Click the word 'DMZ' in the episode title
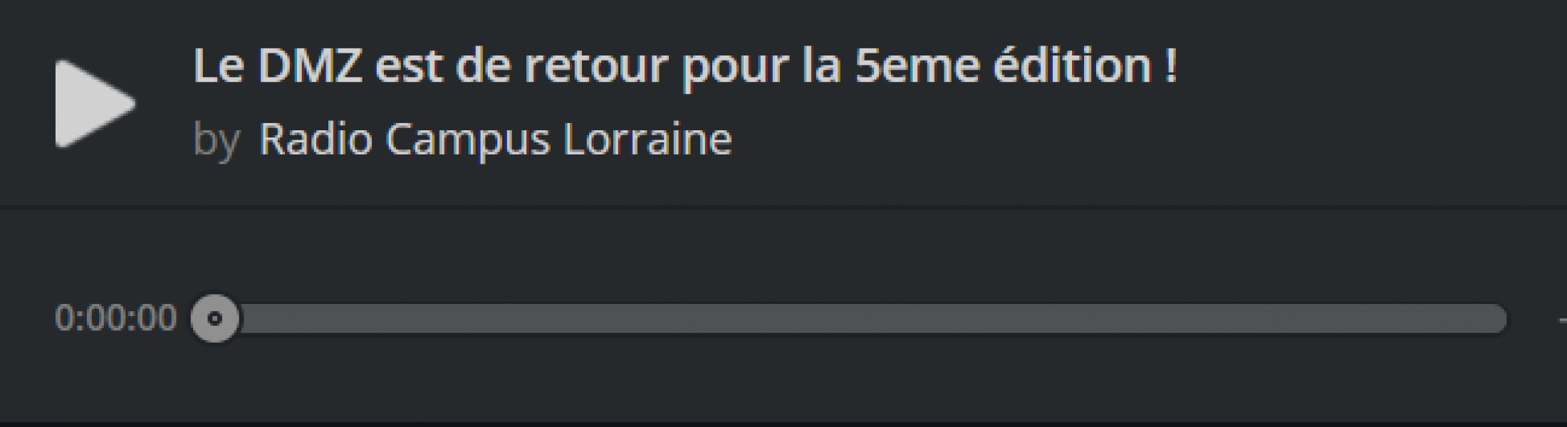Viewport: 1567px width, 427px height. 310,66
